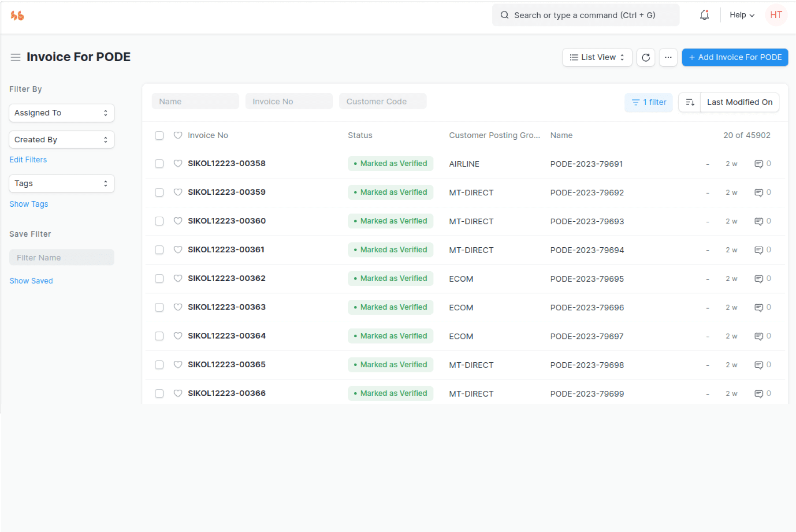Image resolution: width=796 pixels, height=532 pixels.
Task: Expand the Assigned To filter dropdown
Action: pos(62,113)
